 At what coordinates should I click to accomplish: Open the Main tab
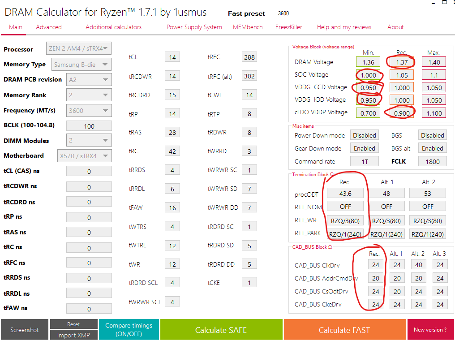point(15,27)
